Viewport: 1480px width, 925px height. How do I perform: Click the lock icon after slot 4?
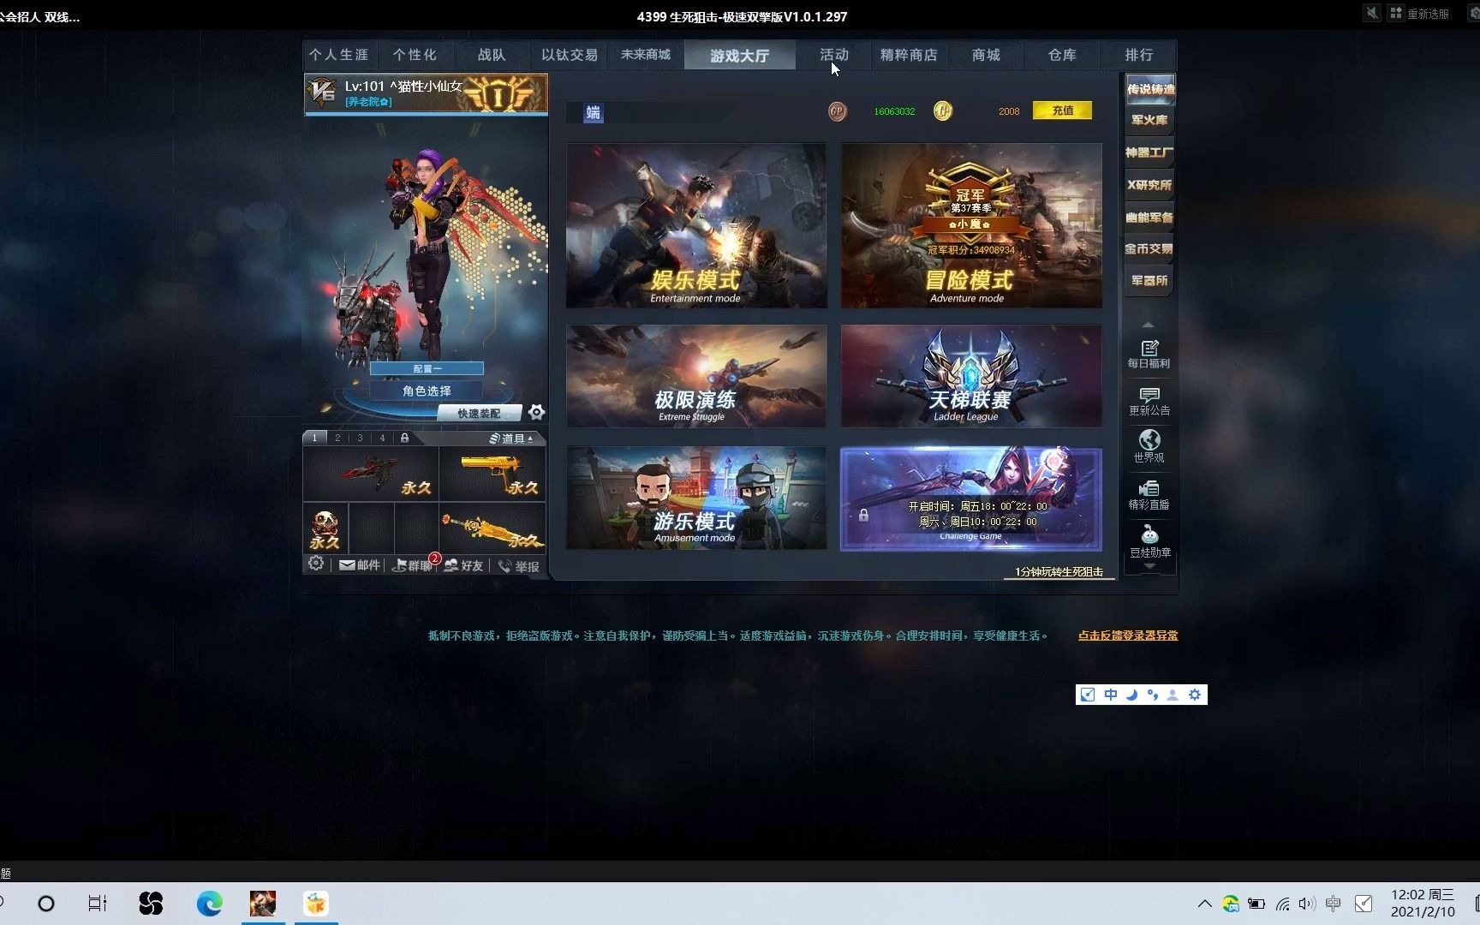404,438
